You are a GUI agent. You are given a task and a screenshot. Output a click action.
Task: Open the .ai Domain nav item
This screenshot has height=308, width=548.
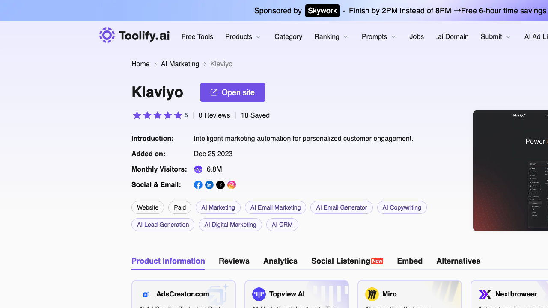click(x=452, y=37)
